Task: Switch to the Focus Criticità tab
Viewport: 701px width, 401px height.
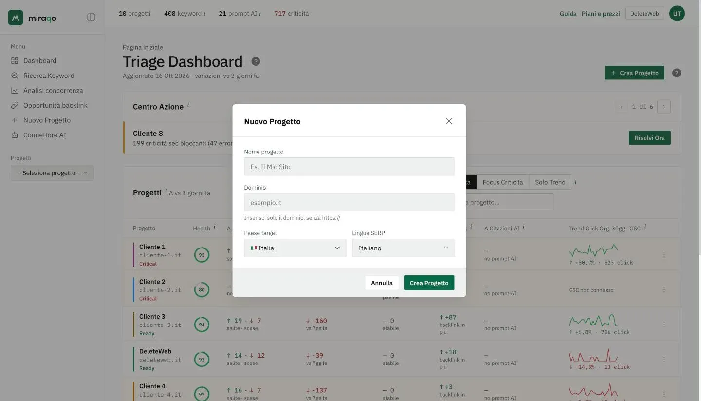Action: point(503,182)
